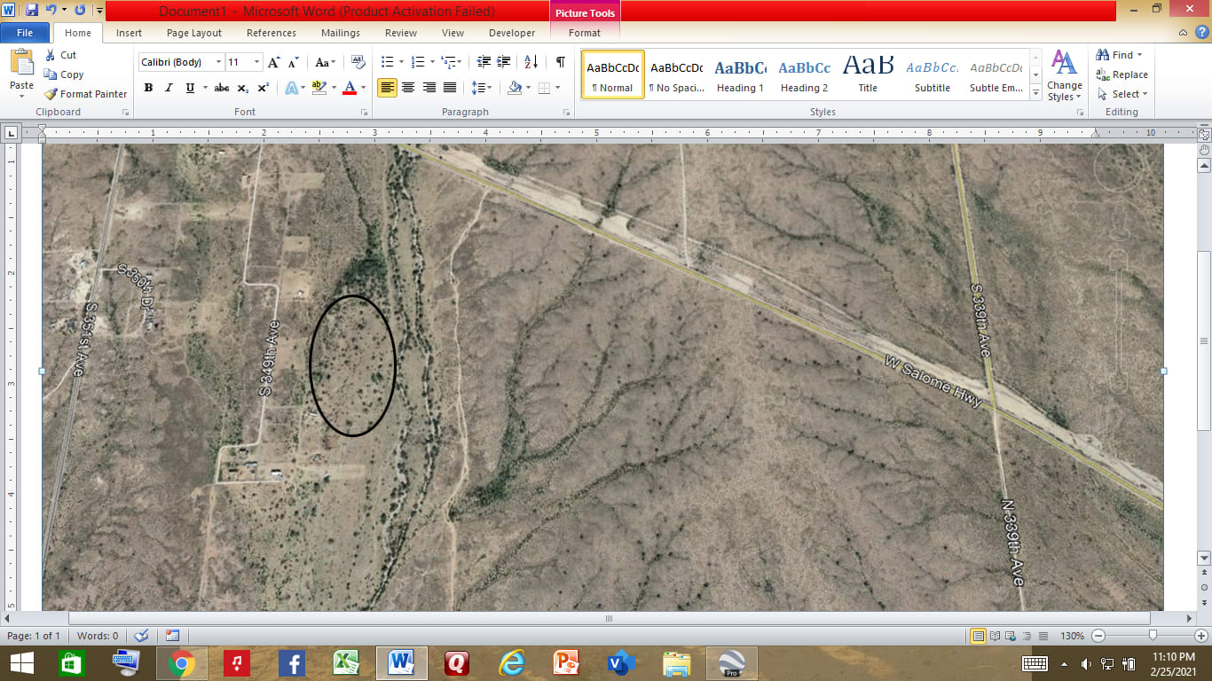
Task: Expand the Styles gallery more arrow
Action: pos(1035,93)
